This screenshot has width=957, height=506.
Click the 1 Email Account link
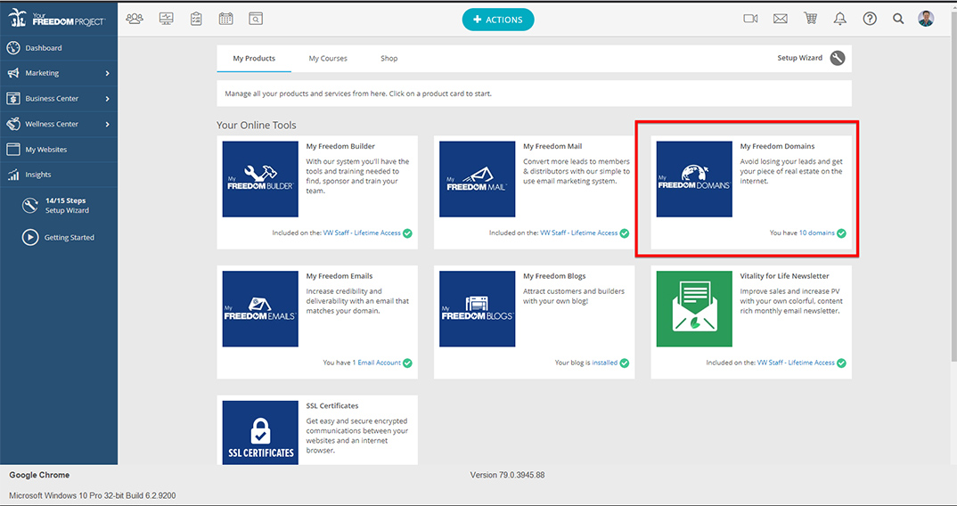(377, 363)
